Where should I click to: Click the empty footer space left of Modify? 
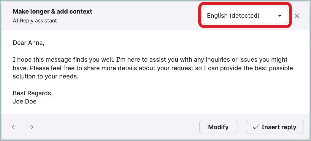119,127
